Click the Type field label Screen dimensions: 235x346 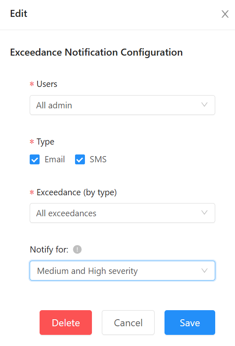coord(45,142)
